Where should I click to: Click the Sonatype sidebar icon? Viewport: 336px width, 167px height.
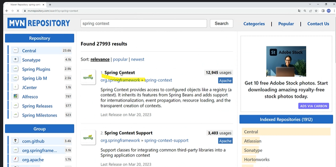(x=15, y=59)
